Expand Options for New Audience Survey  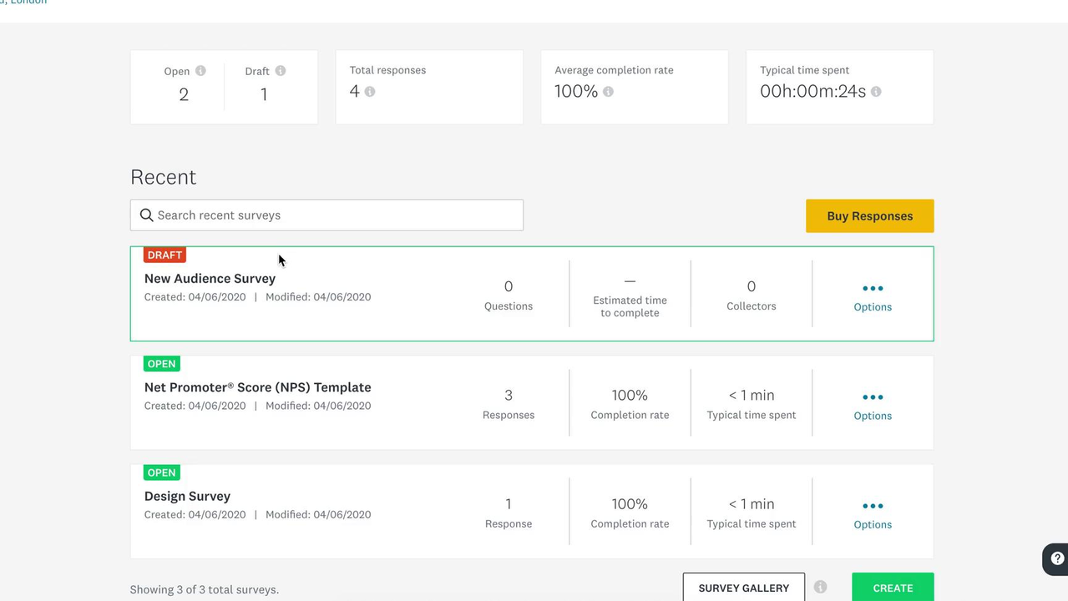click(x=873, y=295)
